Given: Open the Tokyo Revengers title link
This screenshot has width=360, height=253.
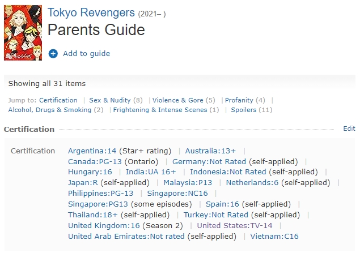Looking at the screenshot, I should [91, 12].
